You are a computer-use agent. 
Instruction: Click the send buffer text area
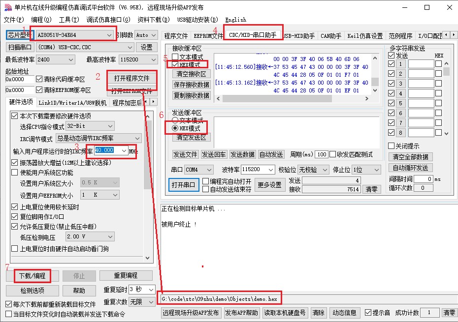[x=296, y=132]
